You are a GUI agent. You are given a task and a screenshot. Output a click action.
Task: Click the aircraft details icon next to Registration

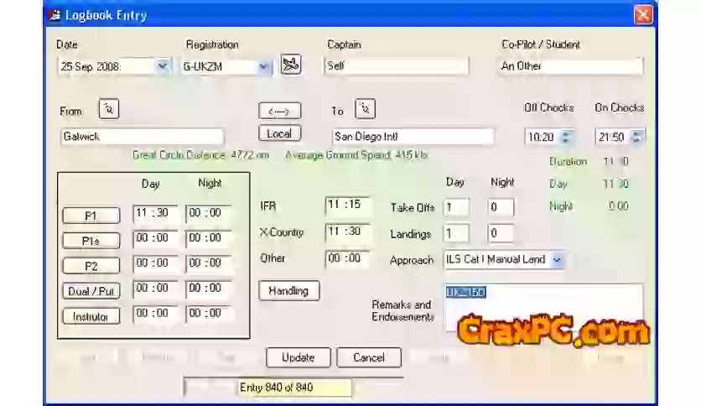(x=291, y=65)
